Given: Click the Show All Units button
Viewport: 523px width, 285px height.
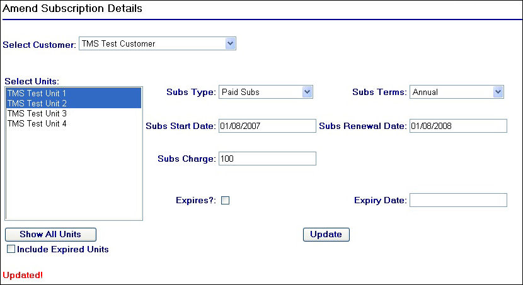Looking at the screenshot, I should [50, 235].
